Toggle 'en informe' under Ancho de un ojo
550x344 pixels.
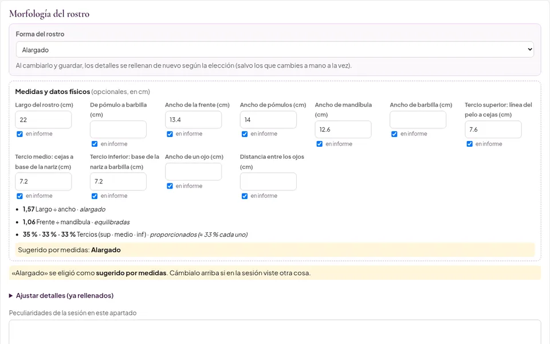(170, 186)
